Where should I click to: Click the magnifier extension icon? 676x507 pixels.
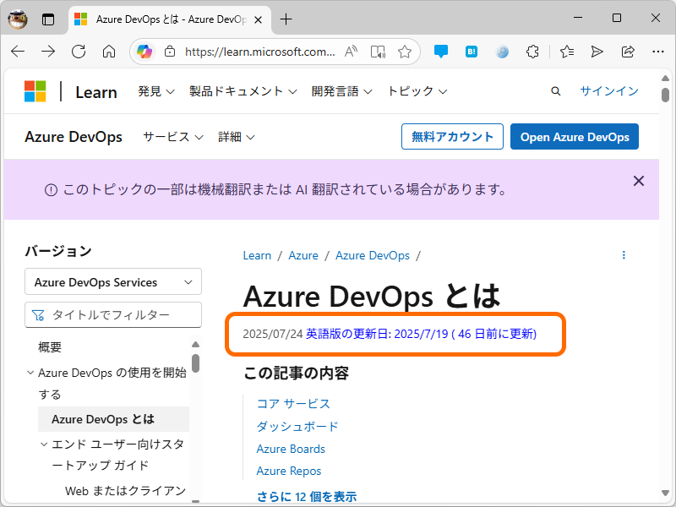pos(501,52)
